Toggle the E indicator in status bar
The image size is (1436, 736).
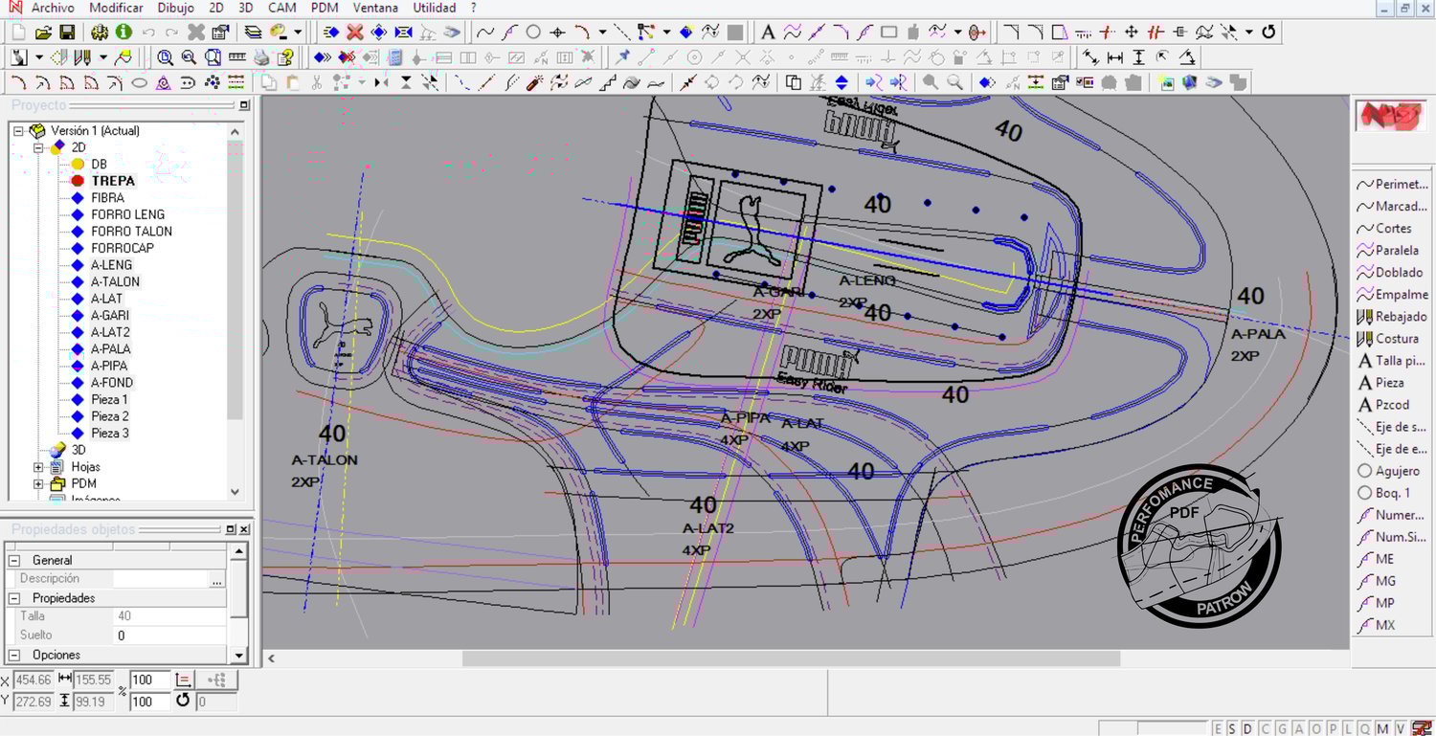(1219, 728)
